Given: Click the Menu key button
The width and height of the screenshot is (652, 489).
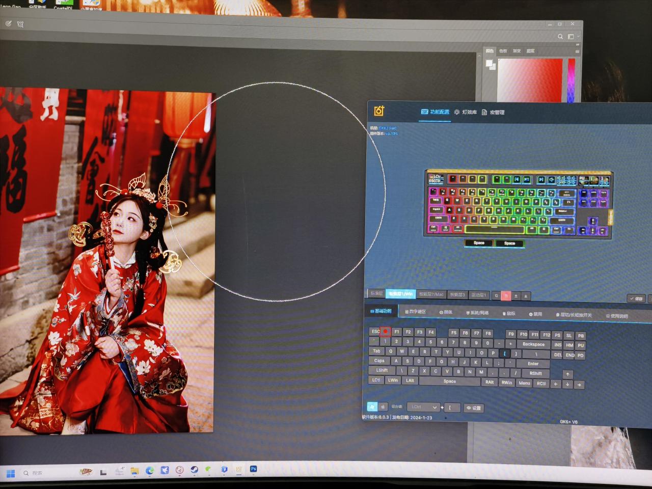Looking at the screenshot, I should (524, 383).
